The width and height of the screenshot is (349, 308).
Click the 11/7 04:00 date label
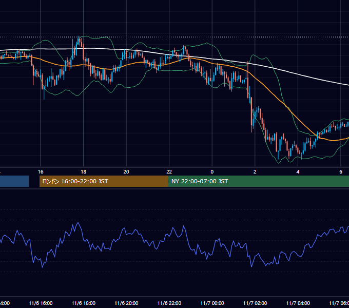(x=298, y=303)
